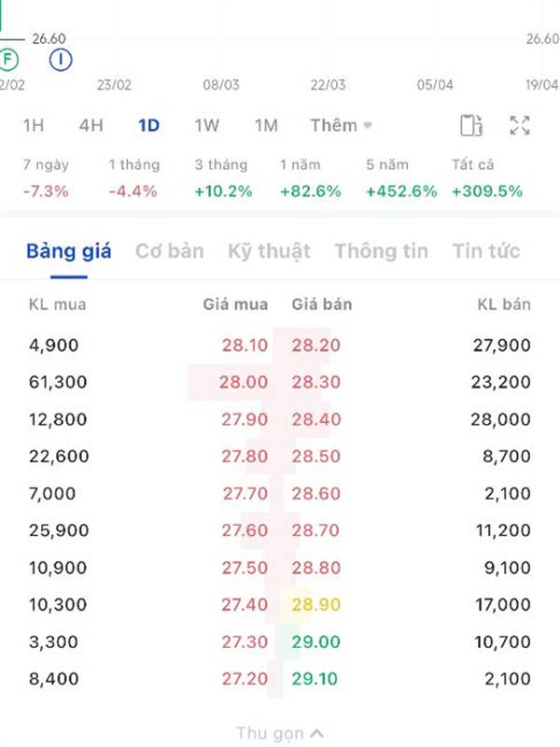View the 1 năm +82.6% performance

coord(310,178)
